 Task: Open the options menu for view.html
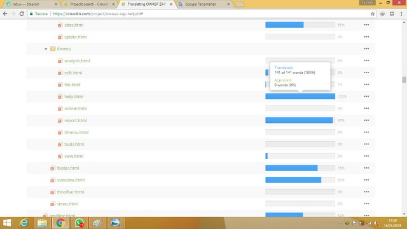[x=366, y=156]
